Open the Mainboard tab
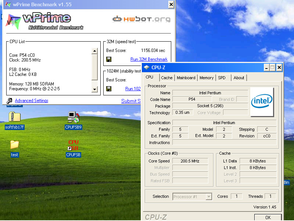The image size is (294, 221). [186, 78]
